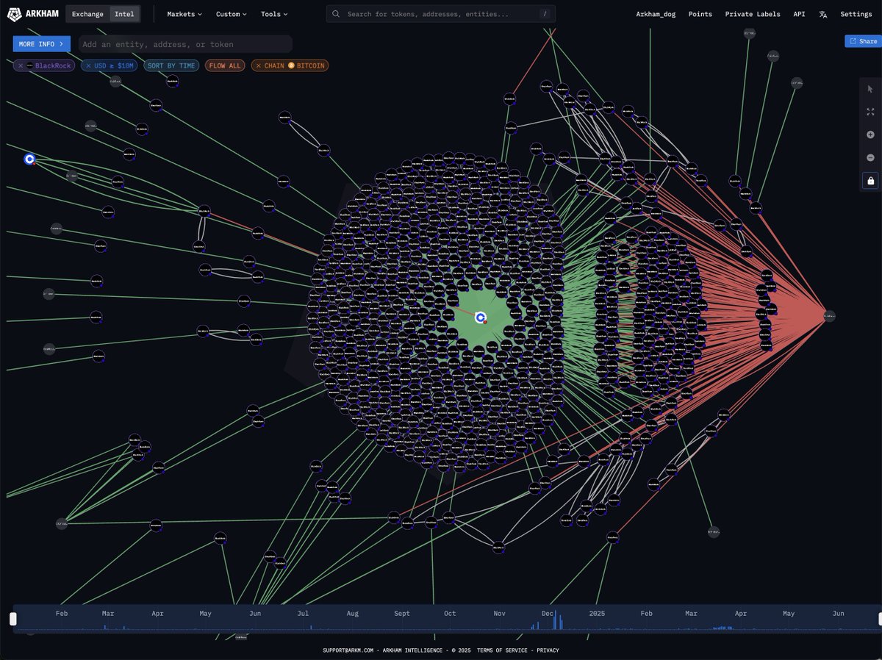Remove the CHAIN BITCOIN filter
Image resolution: width=882 pixels, height=660 pixels.
pos(259,65)
